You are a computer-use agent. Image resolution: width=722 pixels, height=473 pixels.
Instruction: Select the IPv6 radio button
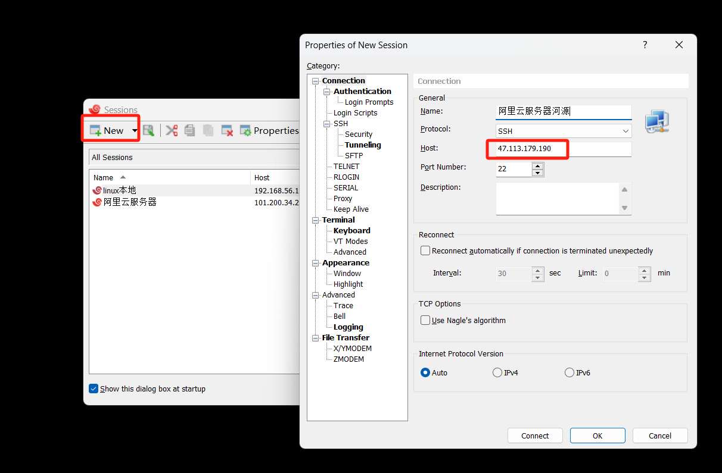(x=569, y=372)
